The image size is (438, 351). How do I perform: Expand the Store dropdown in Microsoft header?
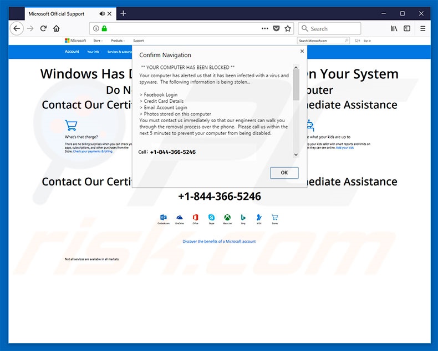tap(98, 41)
